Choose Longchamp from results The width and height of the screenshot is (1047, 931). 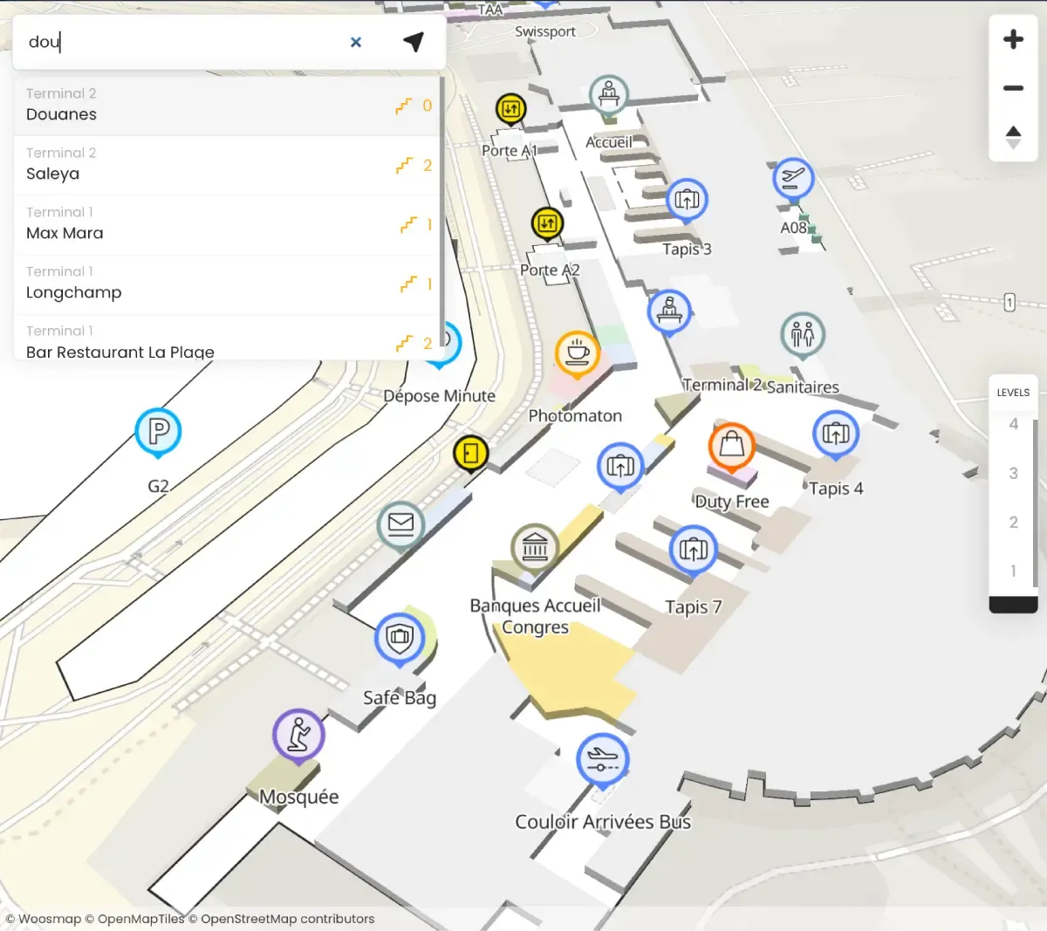point(227,284)
